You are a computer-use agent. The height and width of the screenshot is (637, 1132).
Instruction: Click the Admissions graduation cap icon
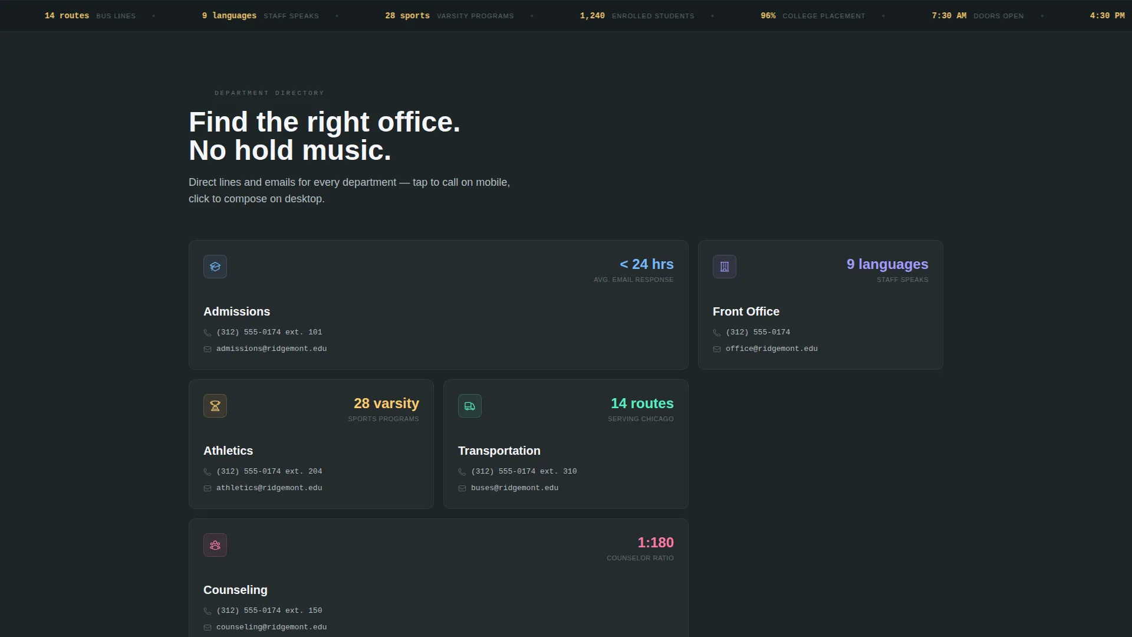coord(215,267)
